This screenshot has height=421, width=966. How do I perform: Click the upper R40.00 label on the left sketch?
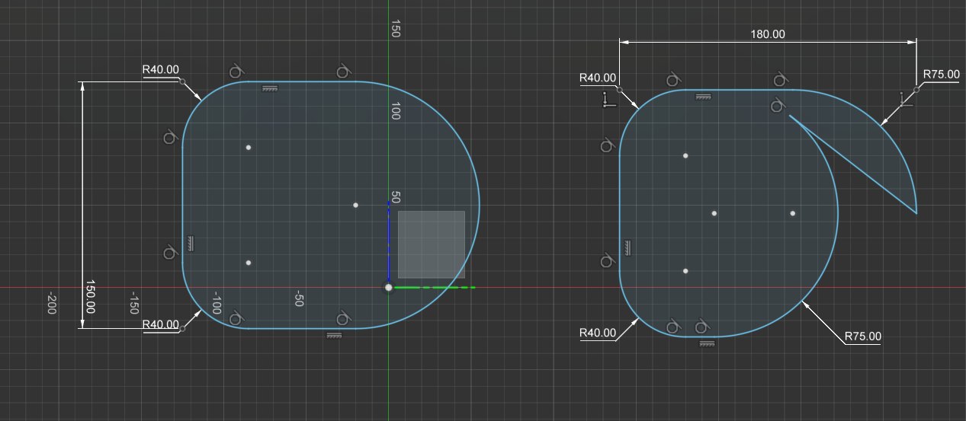click(161, 69)
